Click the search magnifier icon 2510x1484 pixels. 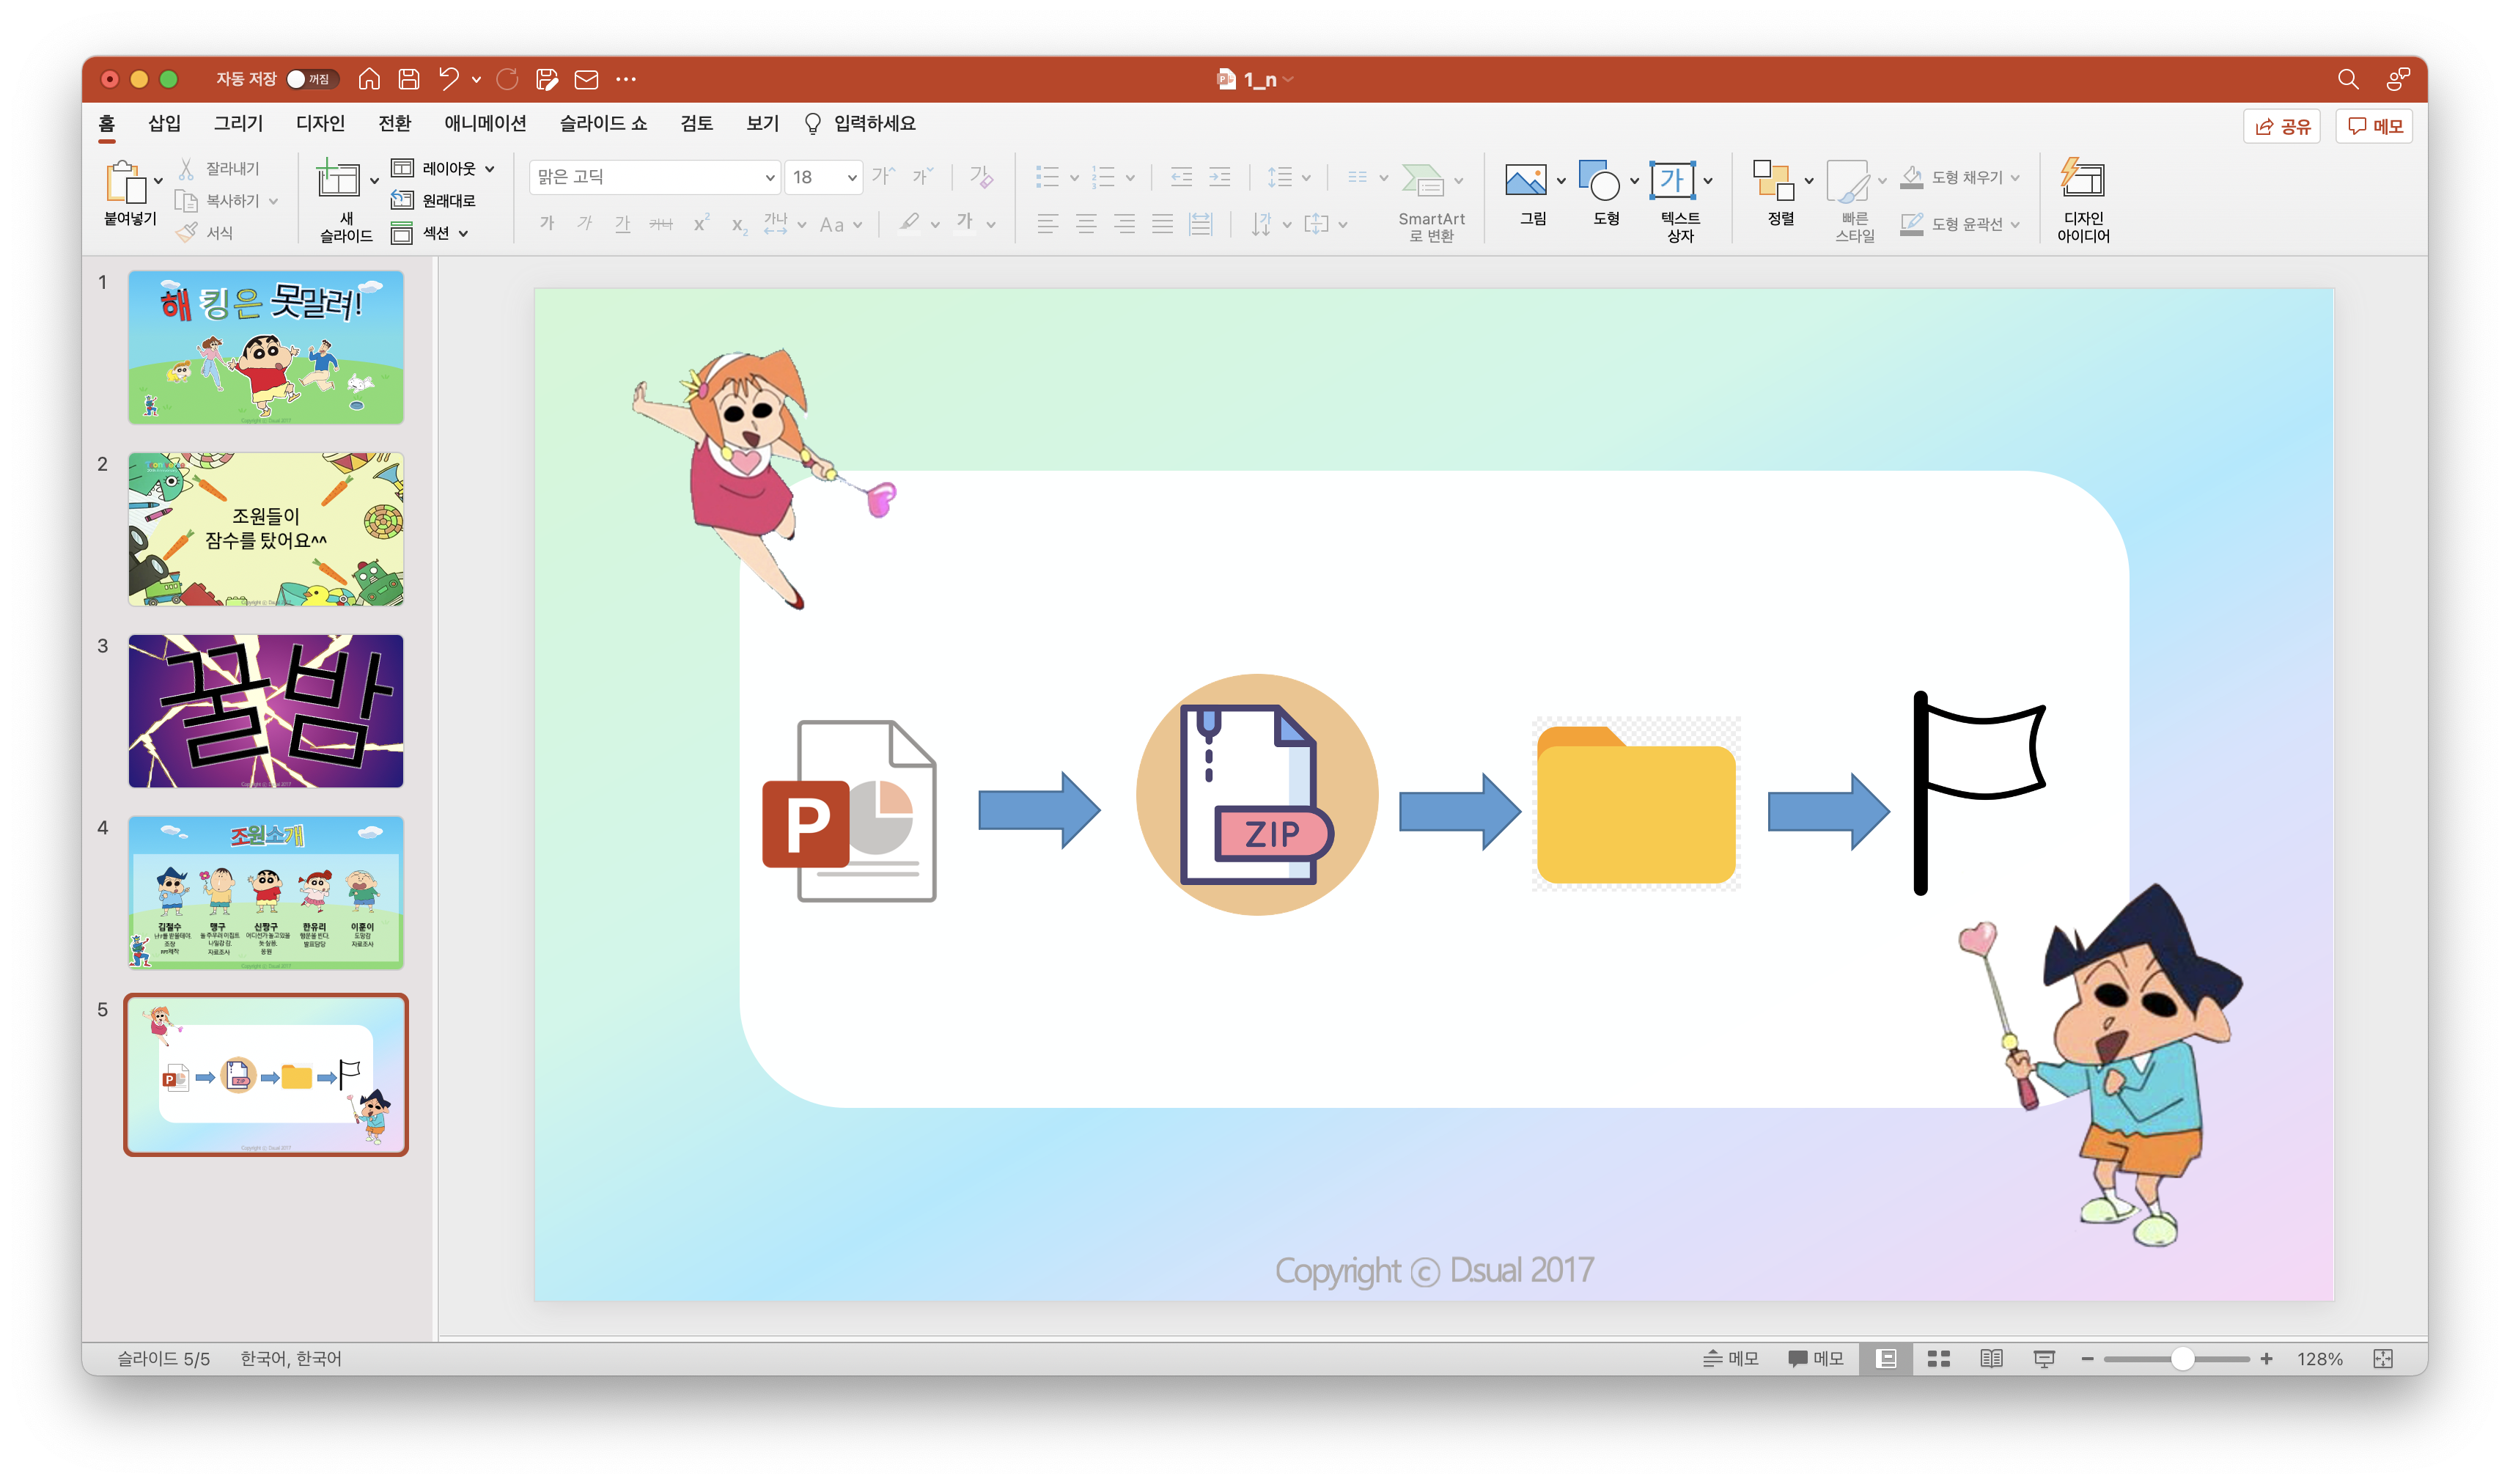pyautogui.click(x=2348, y=79)
